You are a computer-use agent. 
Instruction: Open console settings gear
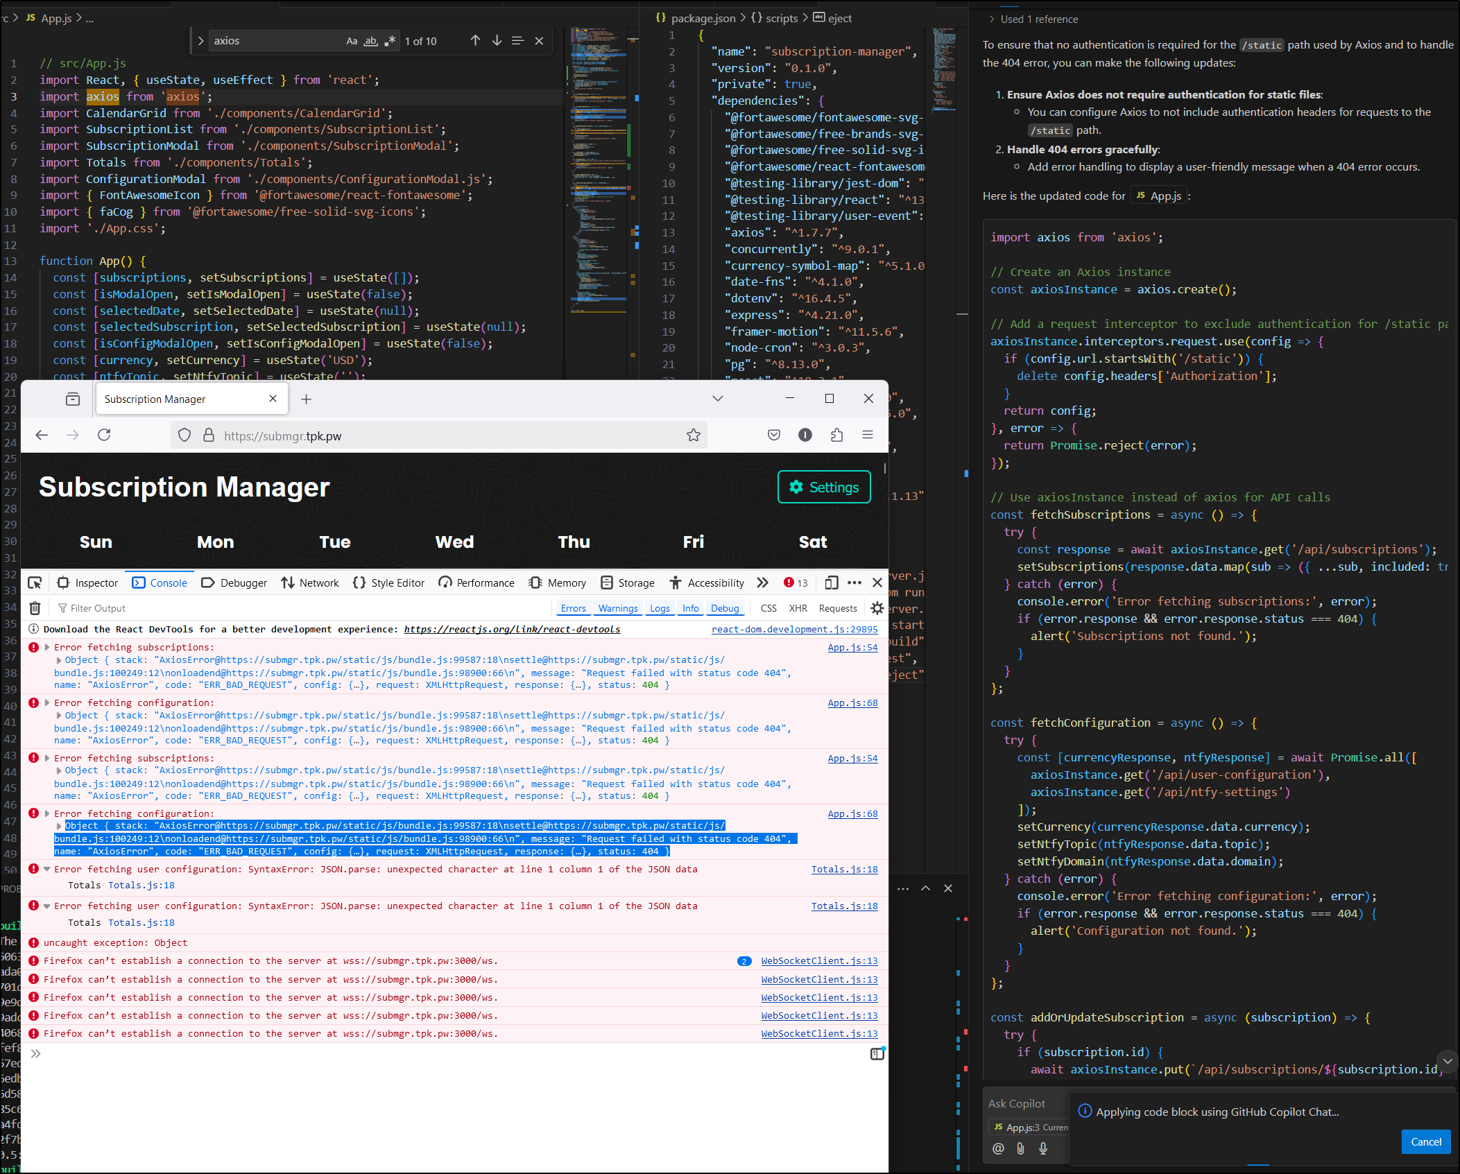877,608
